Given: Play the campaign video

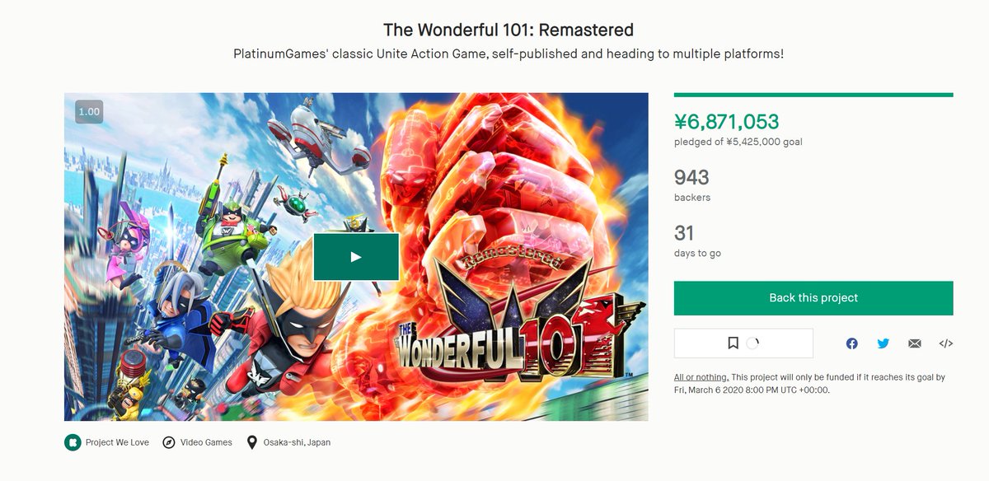Looking at the screenshot, I should click(x=356, y=257).
